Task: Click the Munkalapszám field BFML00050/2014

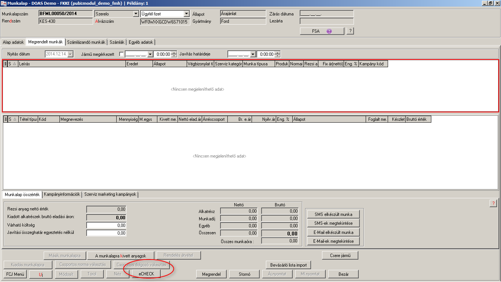Action: (x=66, y=14)
